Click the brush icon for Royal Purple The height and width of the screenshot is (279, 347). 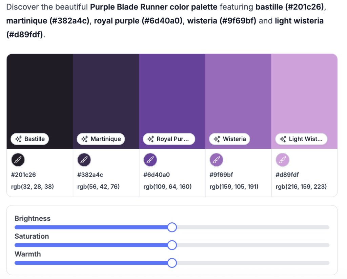point(150,160)
